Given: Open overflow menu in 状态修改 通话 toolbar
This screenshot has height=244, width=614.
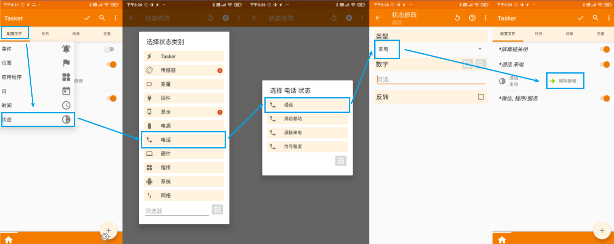Looking at the screenshot, I should (485, 18).
